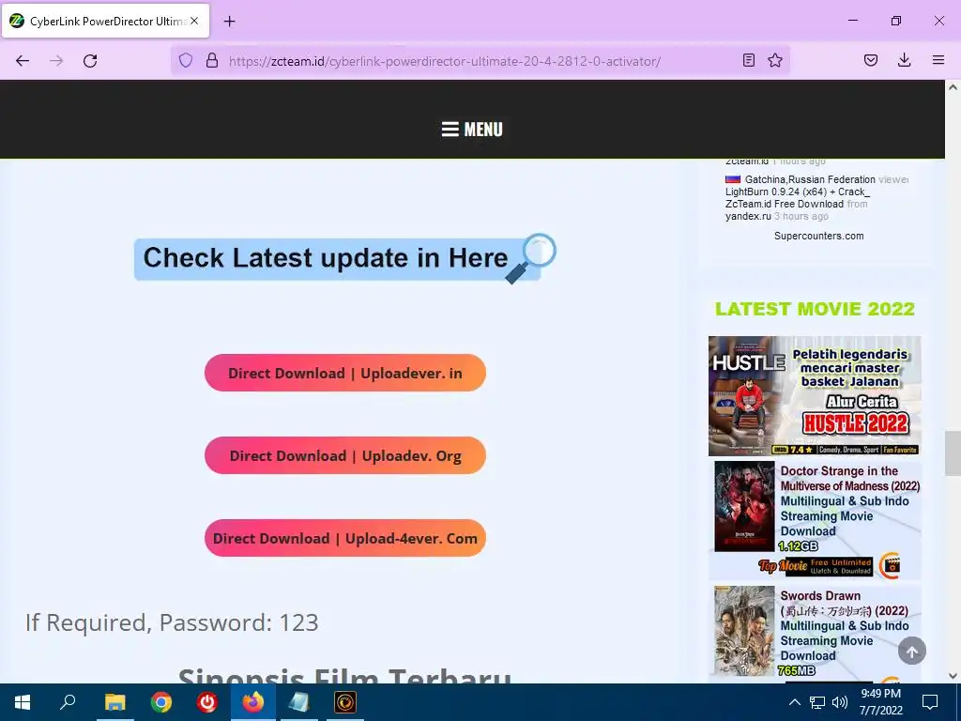
Task: Toggle reader view icon
Action: pyautogui.click(x=748, y=60)
